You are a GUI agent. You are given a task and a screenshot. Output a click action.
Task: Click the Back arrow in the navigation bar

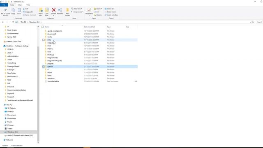3,22
